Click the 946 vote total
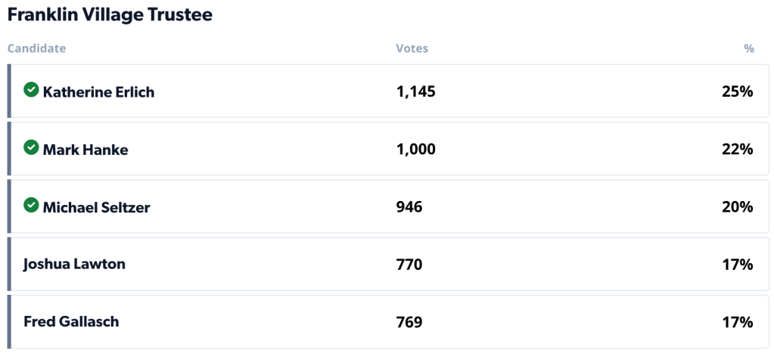Viewport: 774px width, 353px height. pos(409,207)
